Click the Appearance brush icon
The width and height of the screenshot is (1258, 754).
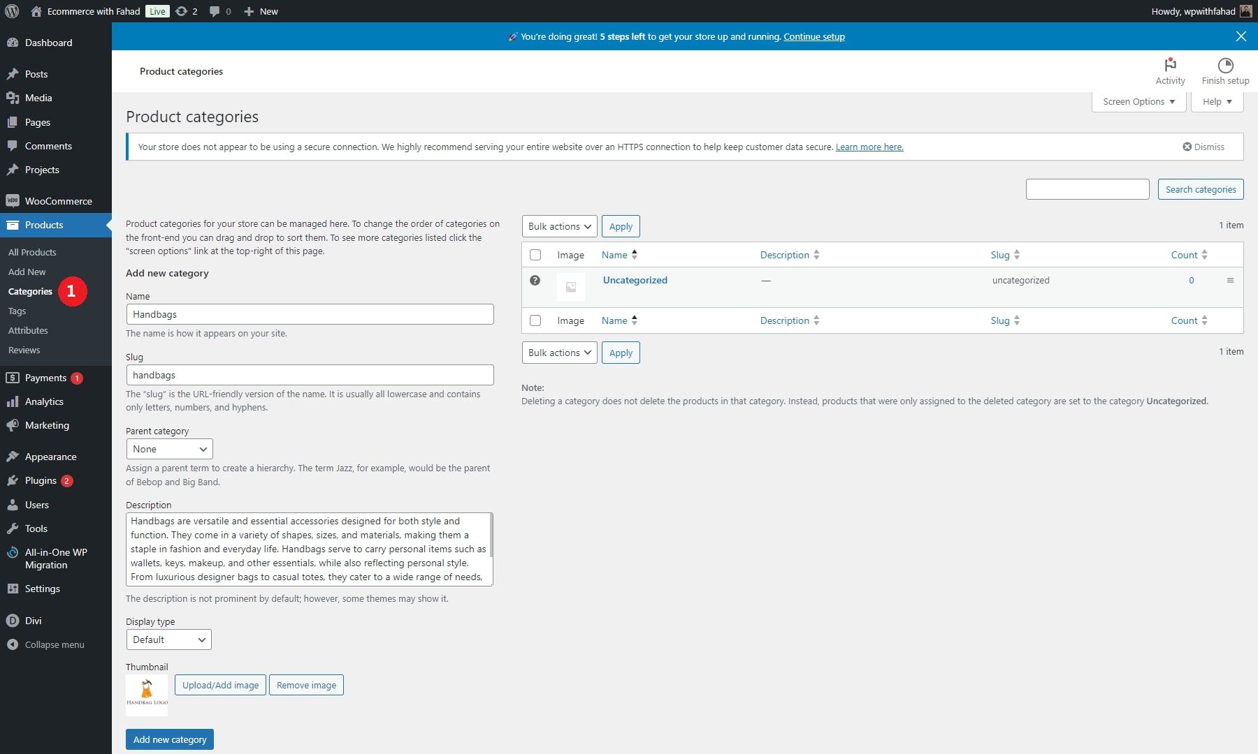click(x=13, y=457)
